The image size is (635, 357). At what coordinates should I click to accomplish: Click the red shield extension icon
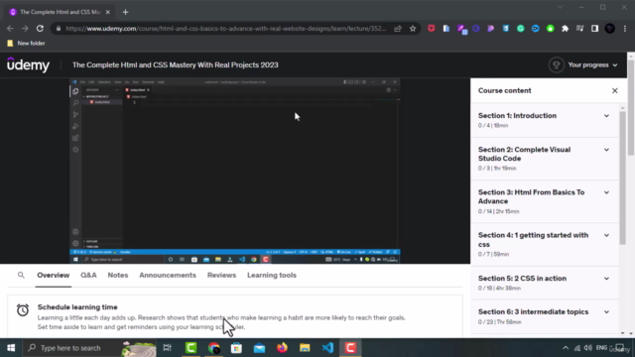[432, 29]
